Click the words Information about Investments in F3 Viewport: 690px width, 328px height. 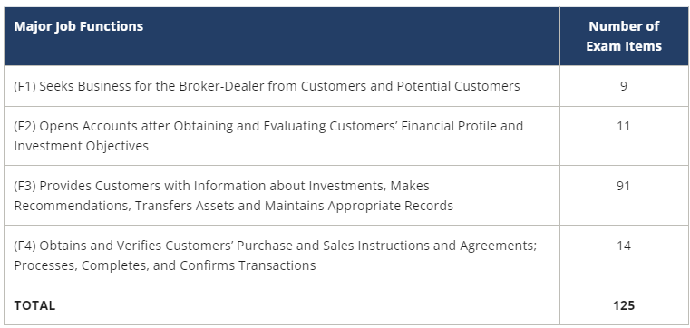[291, 186]
